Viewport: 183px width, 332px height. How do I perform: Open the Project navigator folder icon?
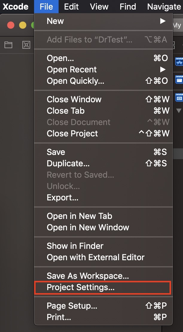point(8,45)
